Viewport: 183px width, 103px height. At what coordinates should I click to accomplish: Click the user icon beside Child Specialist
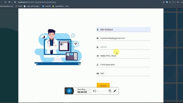[98, 65]
